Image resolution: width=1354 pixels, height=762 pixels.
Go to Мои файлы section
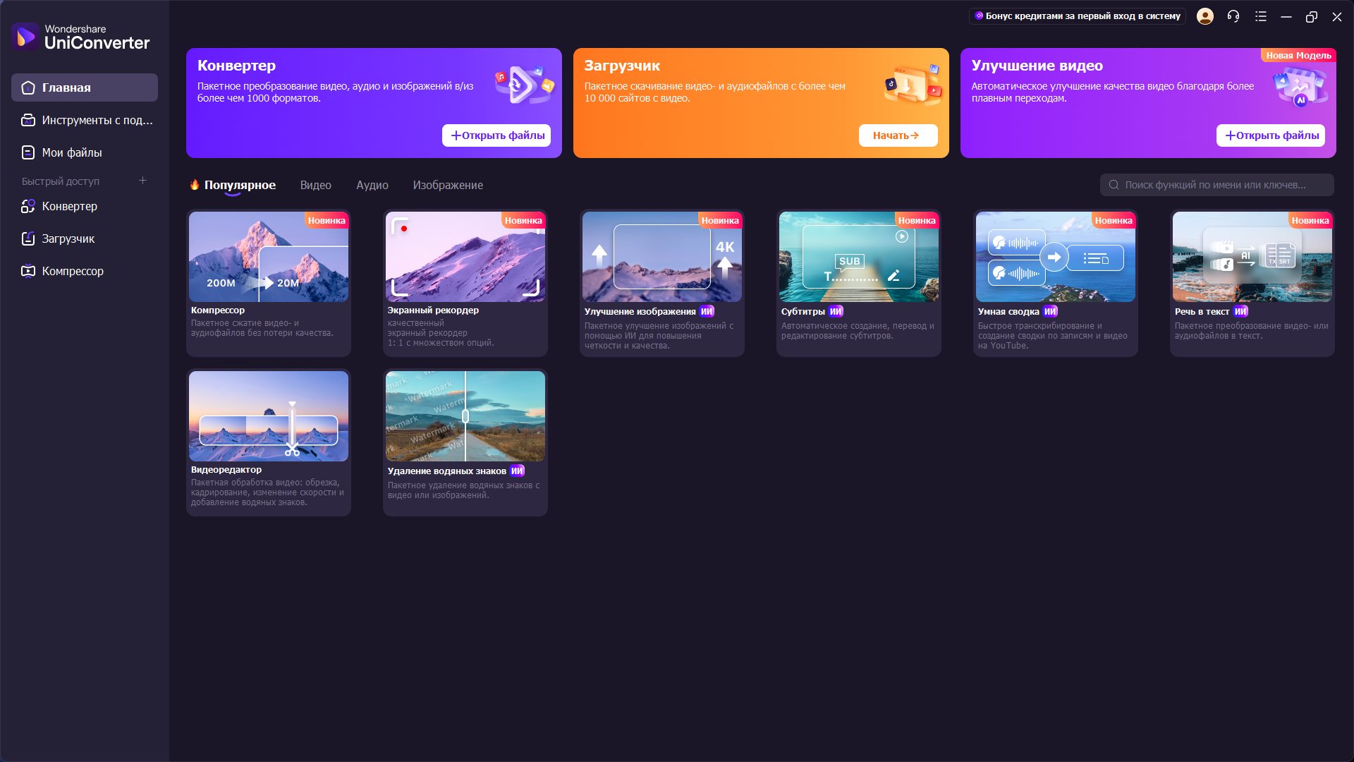(x=71, y=152)
